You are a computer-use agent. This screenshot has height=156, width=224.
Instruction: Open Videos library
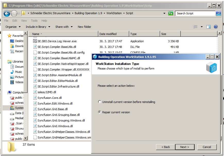point(17,82)
